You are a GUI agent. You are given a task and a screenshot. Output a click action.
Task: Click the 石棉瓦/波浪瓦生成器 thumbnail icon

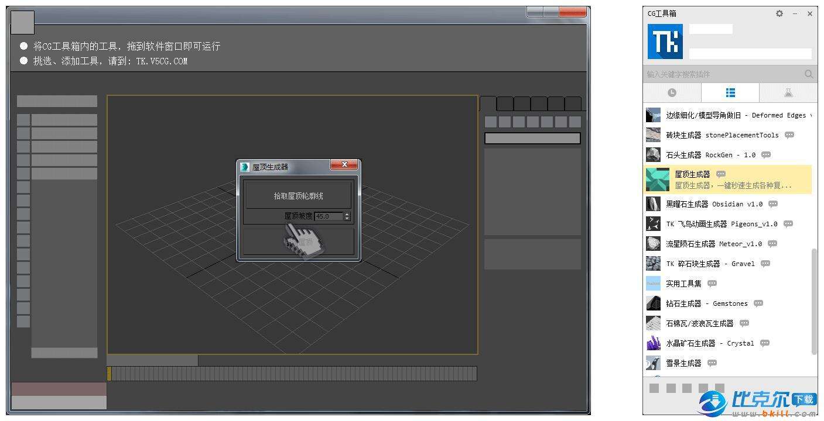pyautogui.click(x=653, y=323)
